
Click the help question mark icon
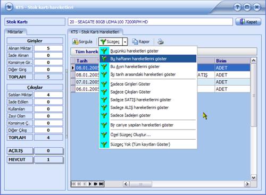(x=237, y=7)
